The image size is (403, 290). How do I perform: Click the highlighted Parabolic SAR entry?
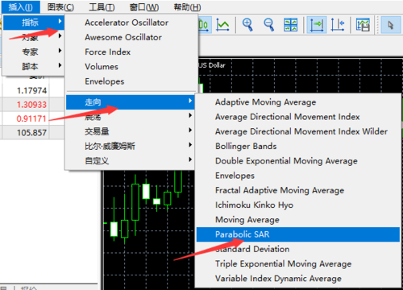pos(298,234)
